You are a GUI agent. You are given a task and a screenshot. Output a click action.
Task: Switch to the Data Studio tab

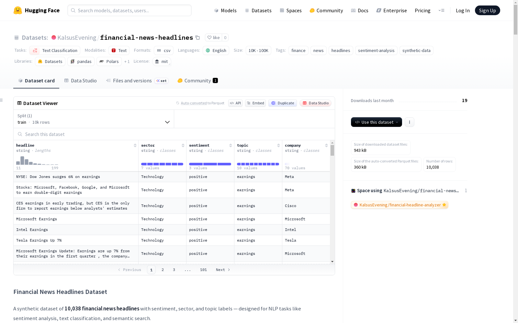point(80,81)
